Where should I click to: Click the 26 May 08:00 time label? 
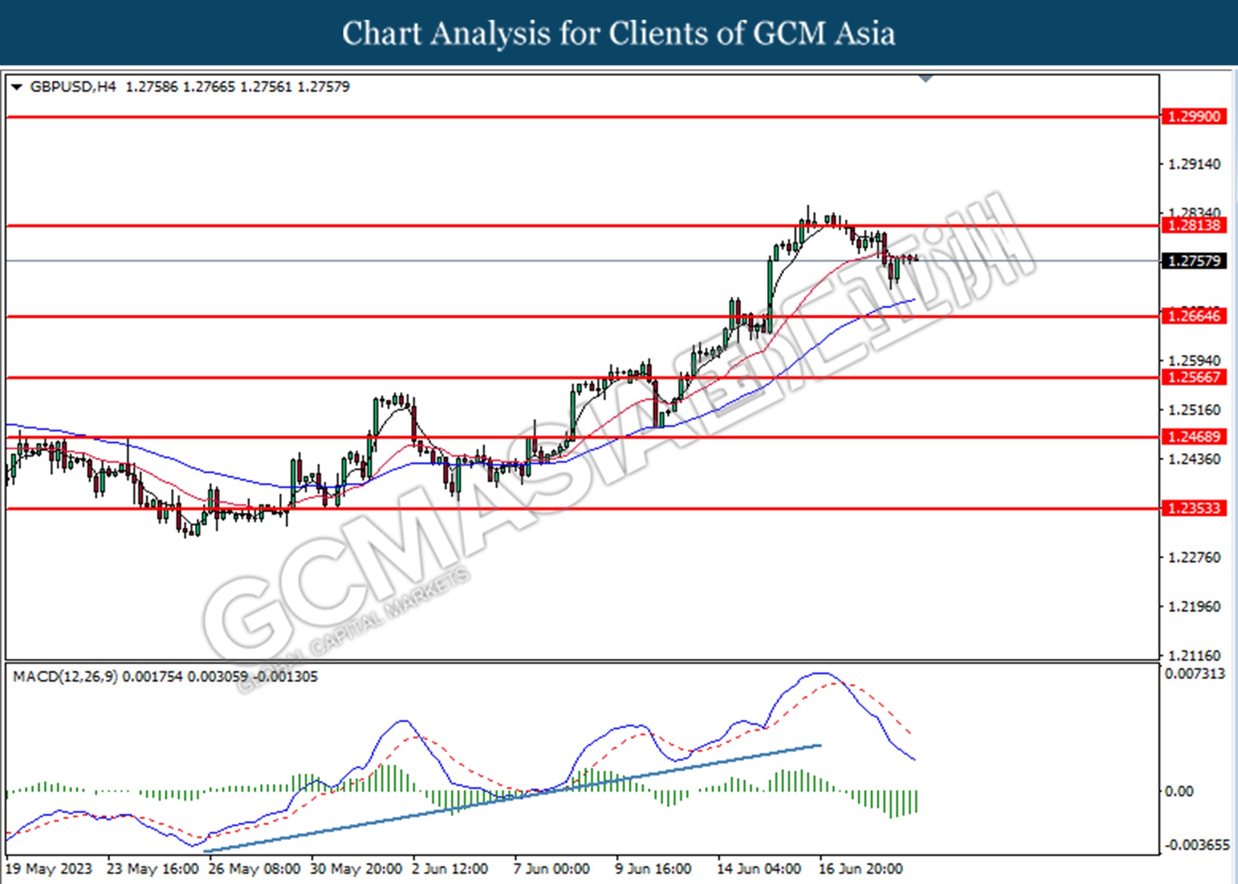click(254, 869)
